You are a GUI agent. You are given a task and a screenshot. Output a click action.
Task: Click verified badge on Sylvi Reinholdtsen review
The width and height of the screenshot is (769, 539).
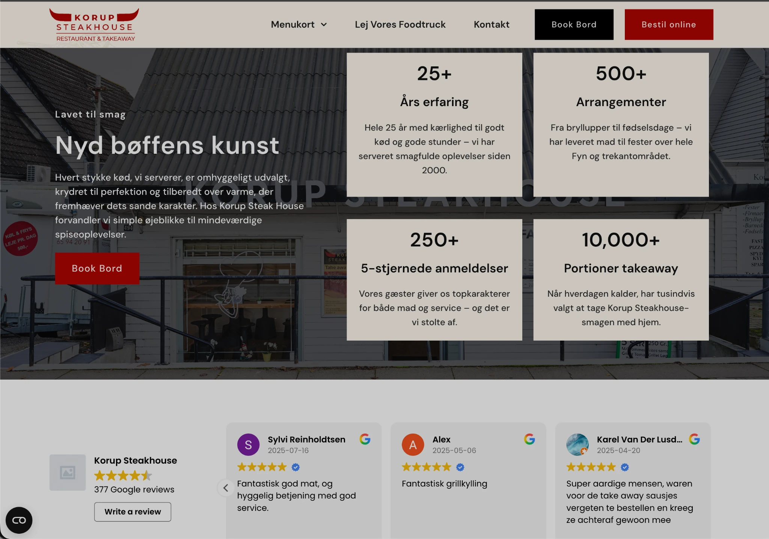[x=296, y=467]
